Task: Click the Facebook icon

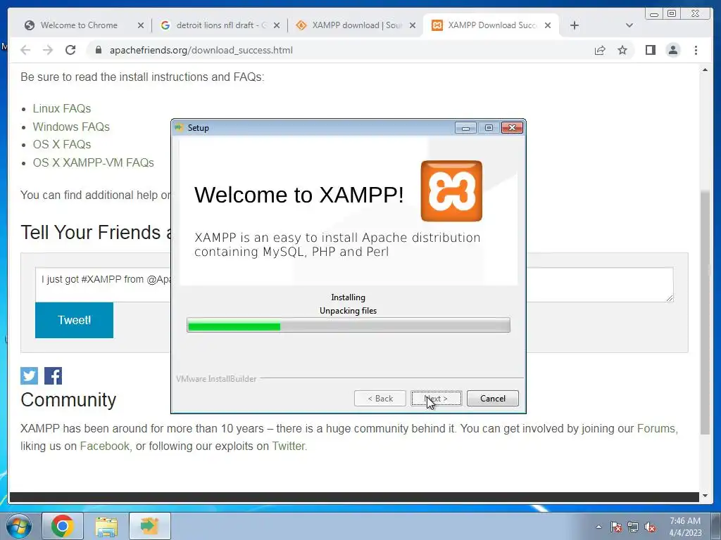Action: click(x=53, y=376)
